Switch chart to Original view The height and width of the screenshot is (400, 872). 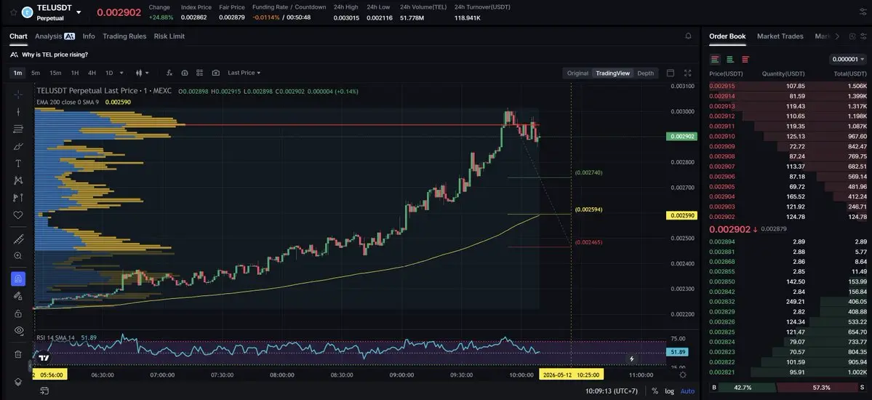[577, 73]
